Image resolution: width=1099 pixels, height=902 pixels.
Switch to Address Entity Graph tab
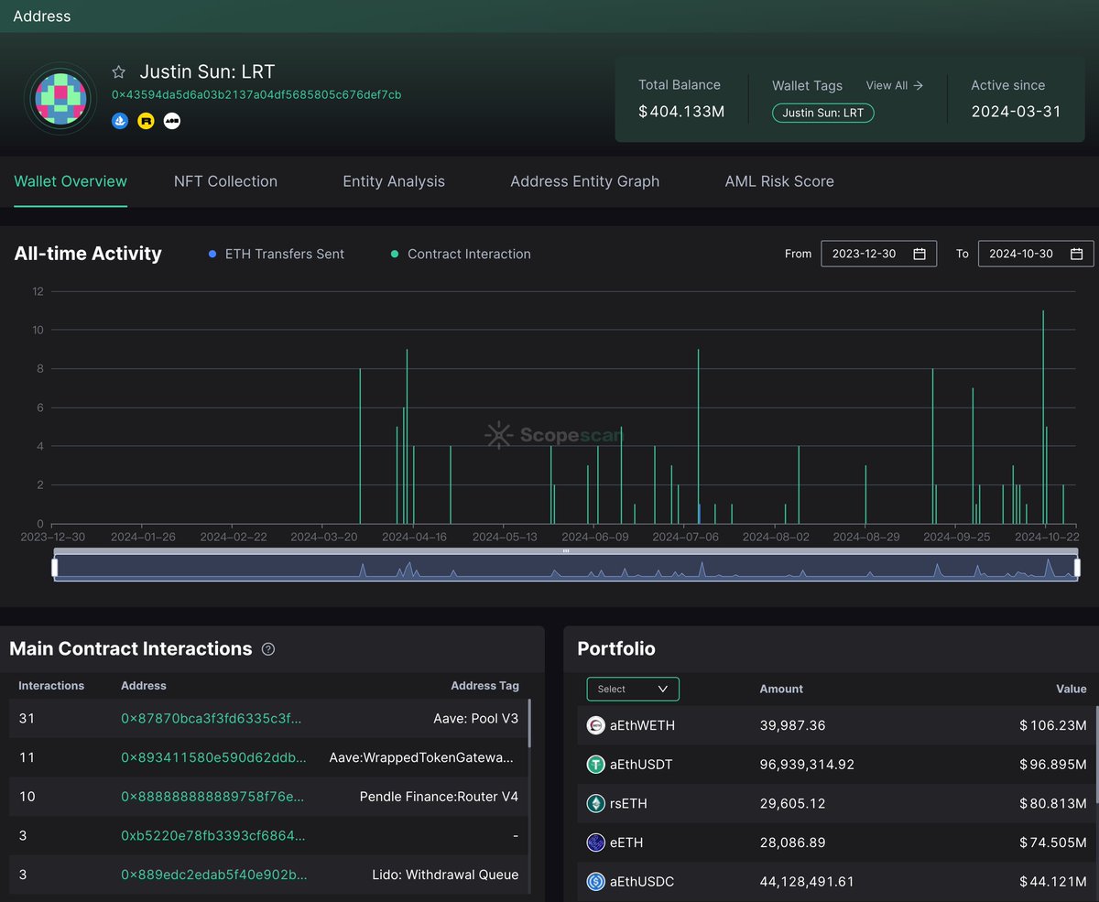(584, 181)
